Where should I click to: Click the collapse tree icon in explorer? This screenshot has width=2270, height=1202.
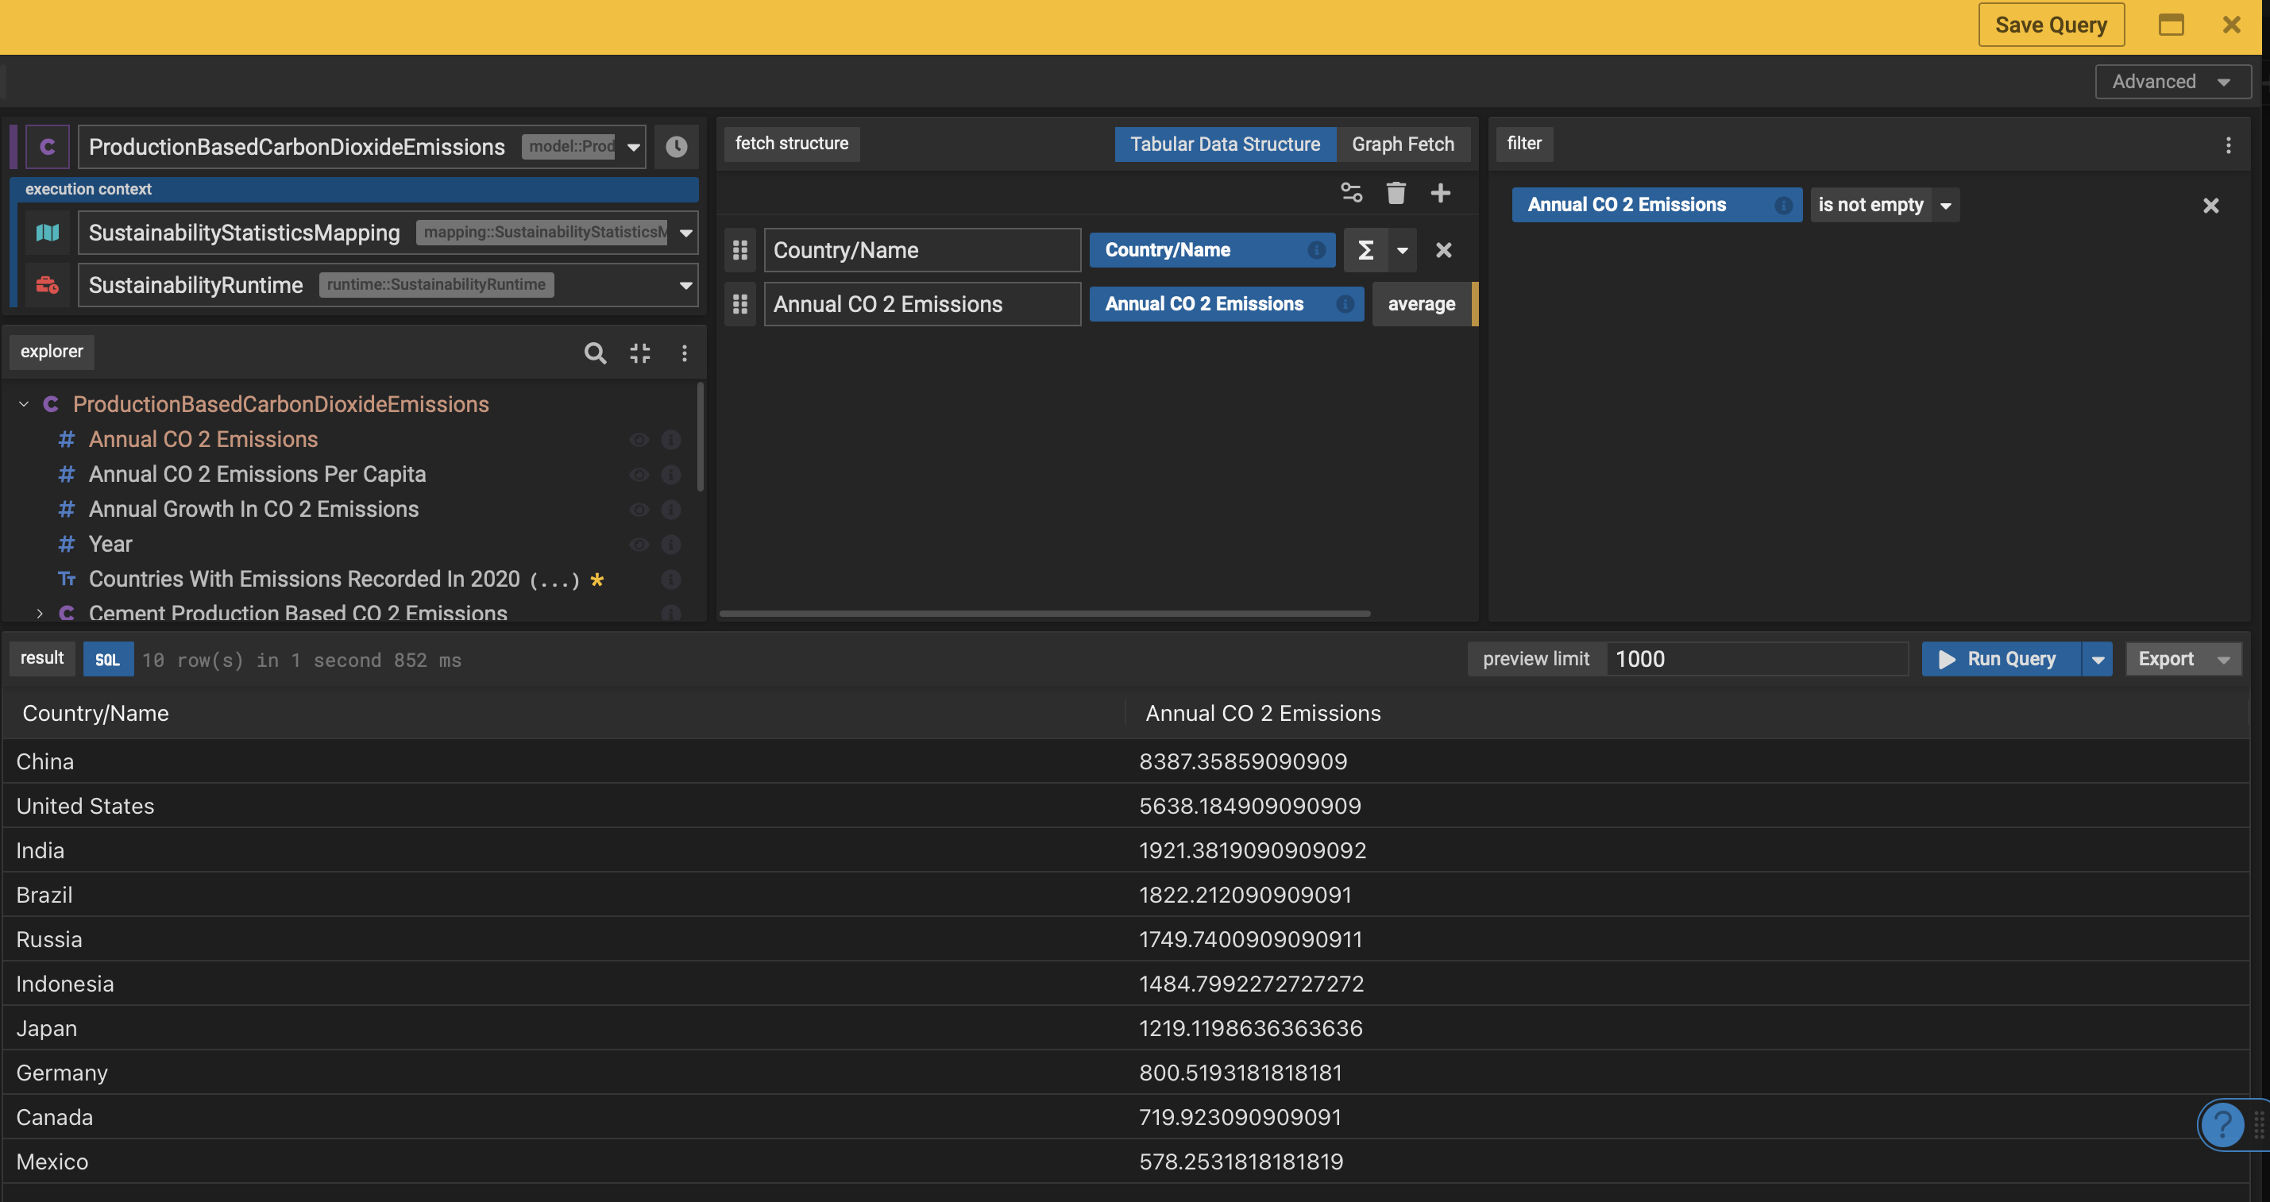coord(641,353)
